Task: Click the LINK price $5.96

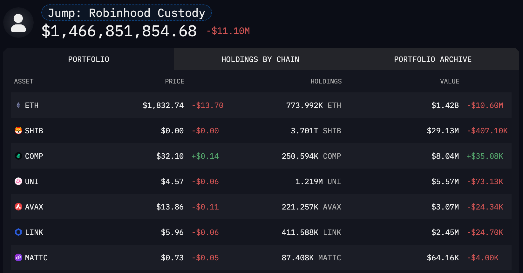Action: point(172,232)
